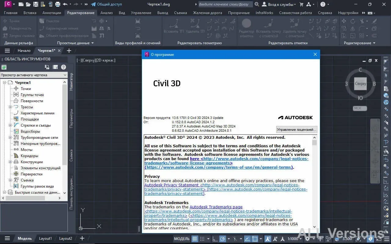Expand the Трассы tree node
Viewport: 391px width, 244px height.
coord(10,107)
